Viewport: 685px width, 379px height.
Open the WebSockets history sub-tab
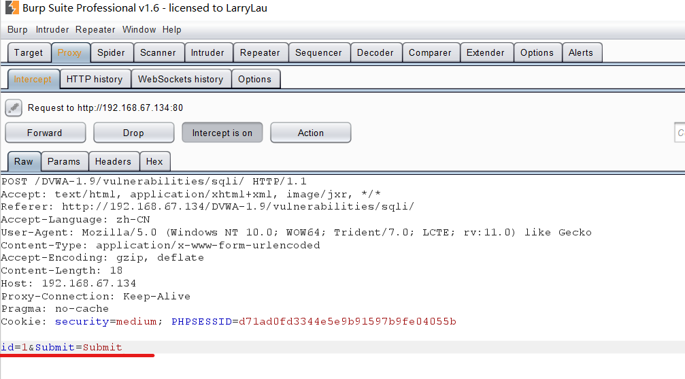point(180,79)
